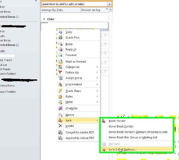Image resolution: width=179 pixels, height=160 pixels.
Task: Select the Reply All icon
Action: coord(61,49)
